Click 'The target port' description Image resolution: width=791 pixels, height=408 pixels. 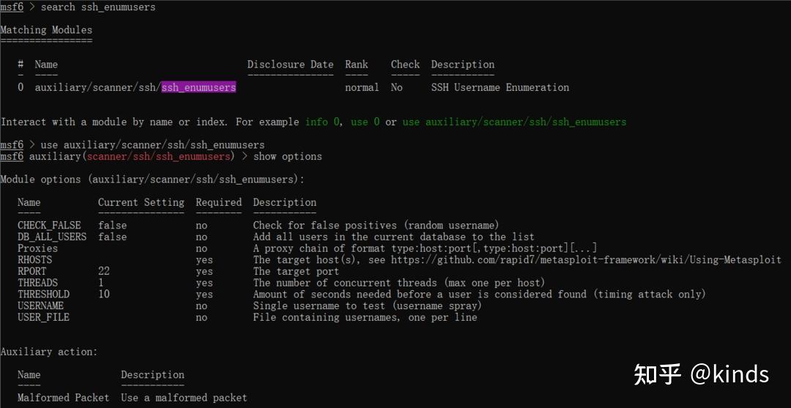(x=296, y=271)
